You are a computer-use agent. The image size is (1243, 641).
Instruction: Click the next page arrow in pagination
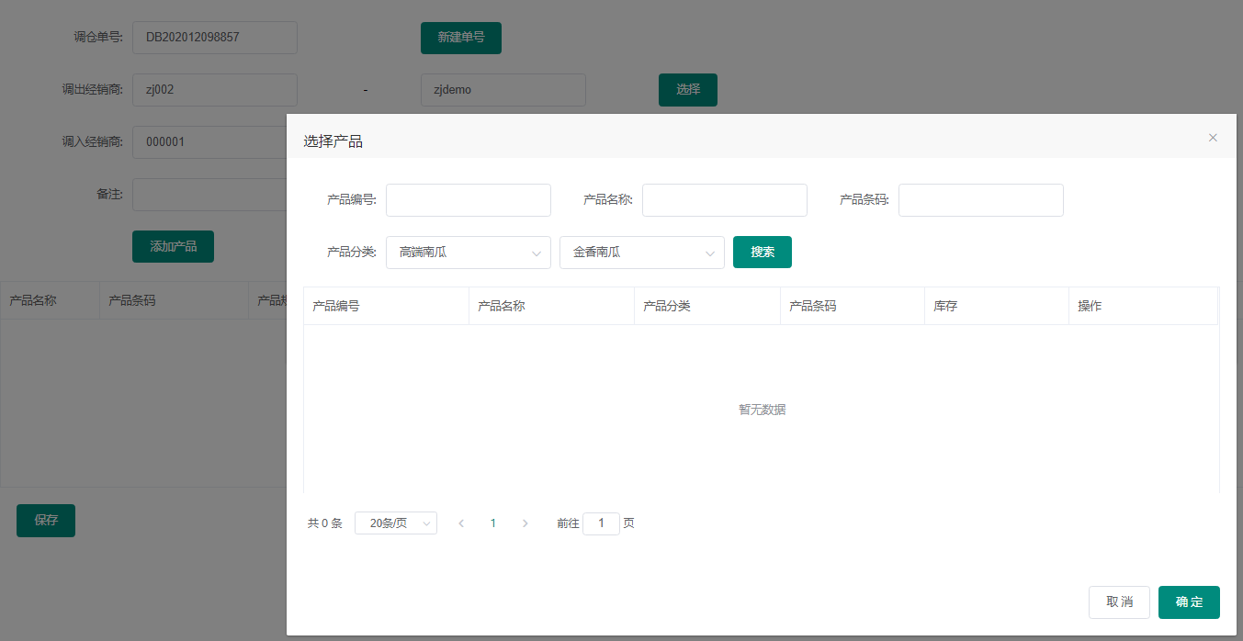click(x=525, y=523)
